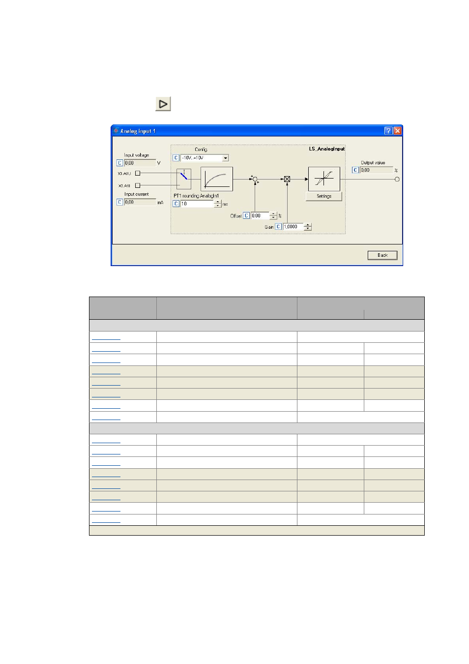Click the C icon next to Input voltage
The image size is (469, 664).
click(x=119, y=163)
